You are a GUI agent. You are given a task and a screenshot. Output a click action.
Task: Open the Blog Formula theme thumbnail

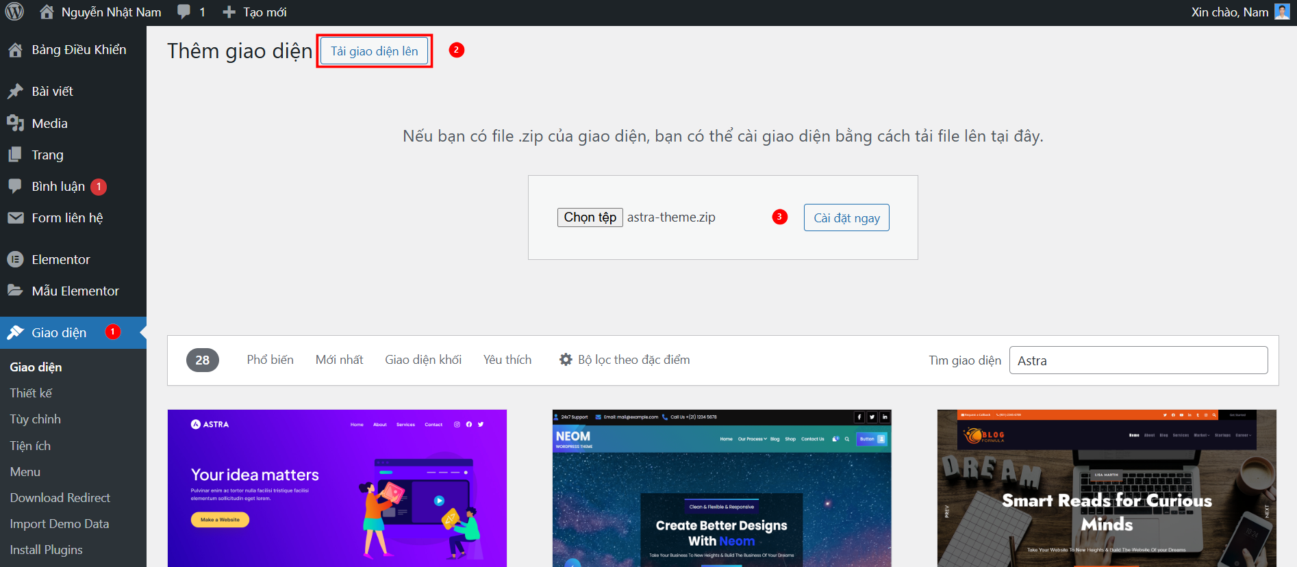tap(1107, 488)
